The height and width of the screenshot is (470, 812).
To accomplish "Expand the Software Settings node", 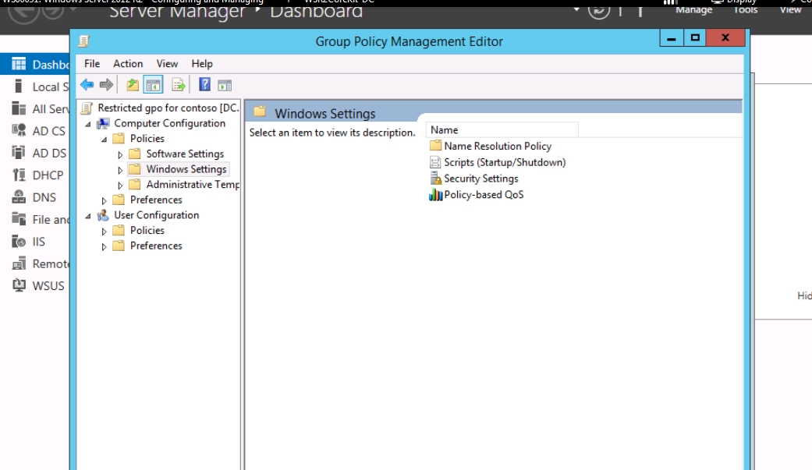I will 120,154.
